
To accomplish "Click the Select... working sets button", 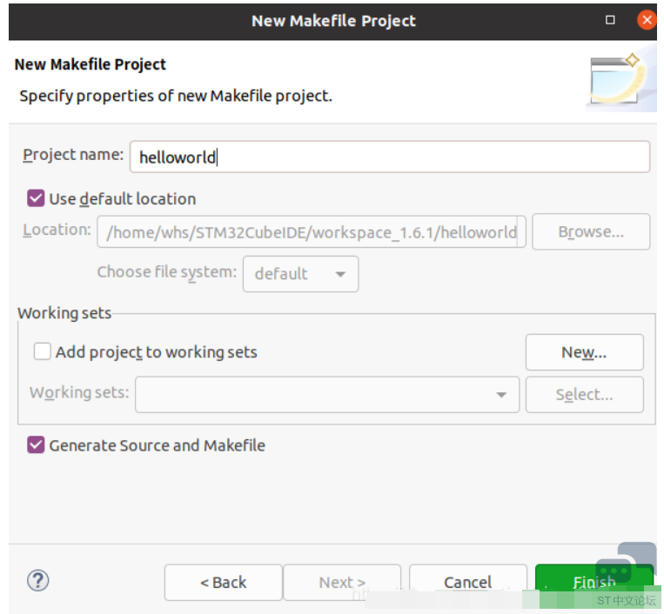I will (584, 395).
